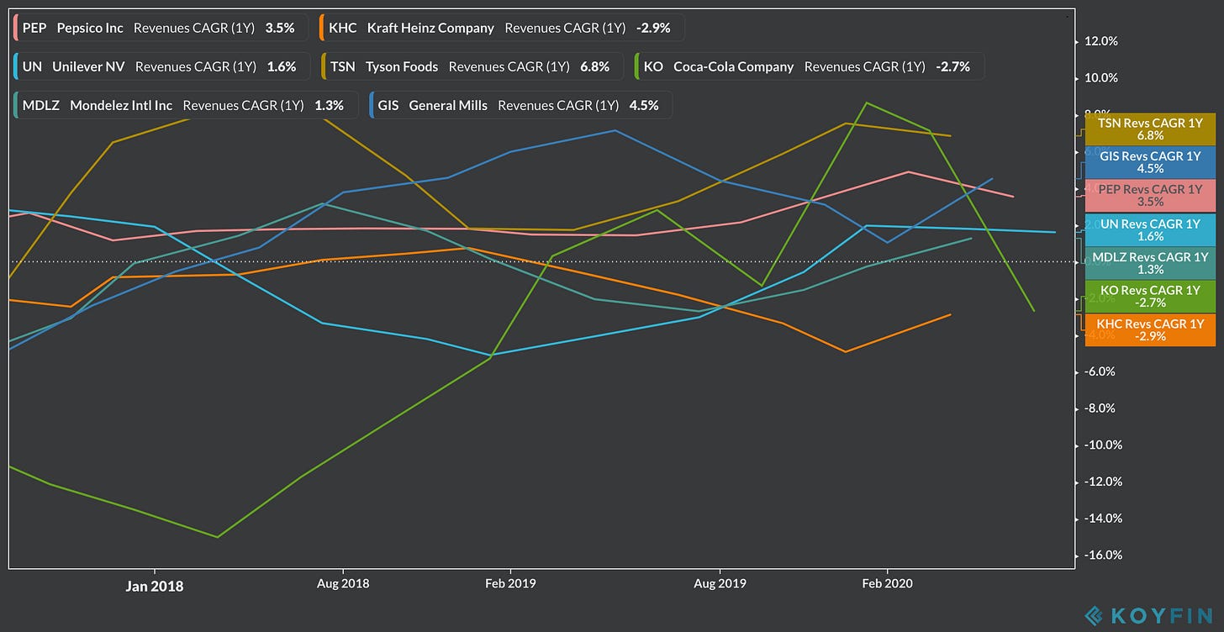Click the TSN Revs CAGR 1Y axis label
This screenshot has width=1224, height=632.
click(x=1149, y=129)
